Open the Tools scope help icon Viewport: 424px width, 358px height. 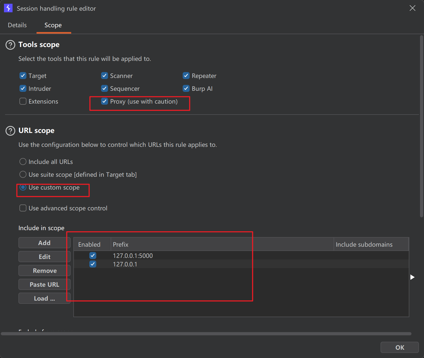pos(10,45)
